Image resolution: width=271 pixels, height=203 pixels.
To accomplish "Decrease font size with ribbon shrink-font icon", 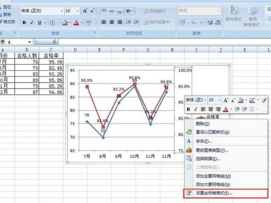I will (93, 11).
